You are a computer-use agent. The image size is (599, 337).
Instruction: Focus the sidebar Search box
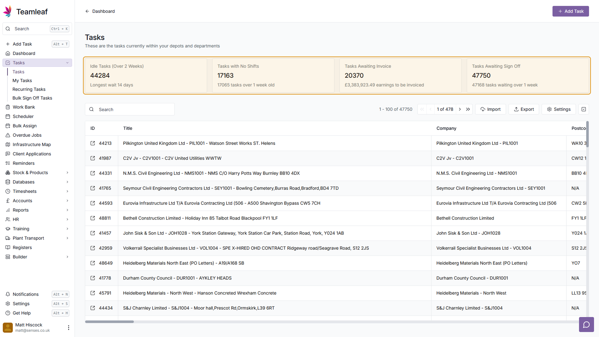tap(37, 29)
